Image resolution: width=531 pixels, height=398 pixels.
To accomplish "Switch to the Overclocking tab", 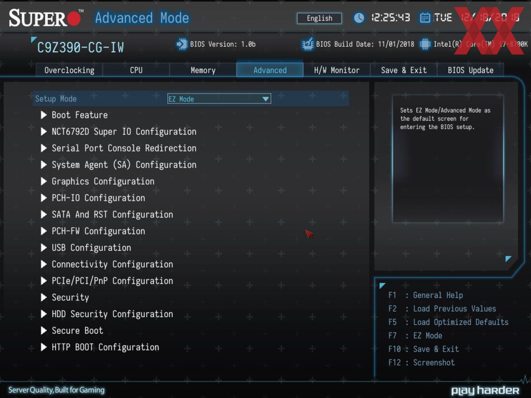I will click(69, 70).
